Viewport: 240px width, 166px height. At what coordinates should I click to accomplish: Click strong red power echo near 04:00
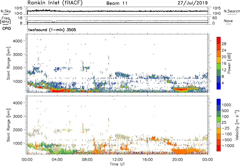pos(59,90)
